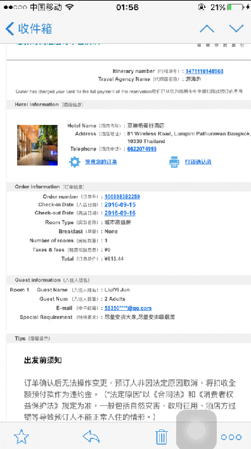251x449 pixels.
Task: Tap the guest e-mail address link
Action: 128,308
